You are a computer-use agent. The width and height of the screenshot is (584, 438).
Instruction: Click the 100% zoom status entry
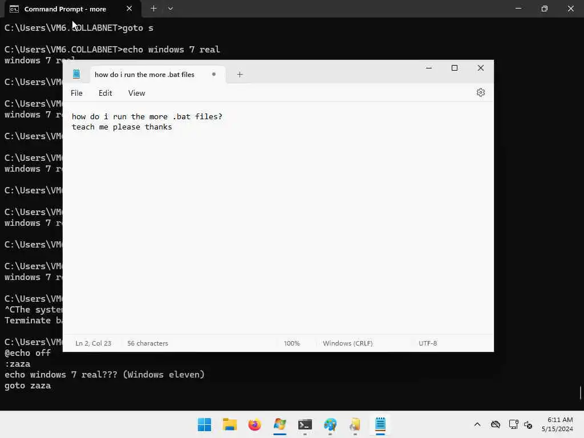[x=291, y=343]
